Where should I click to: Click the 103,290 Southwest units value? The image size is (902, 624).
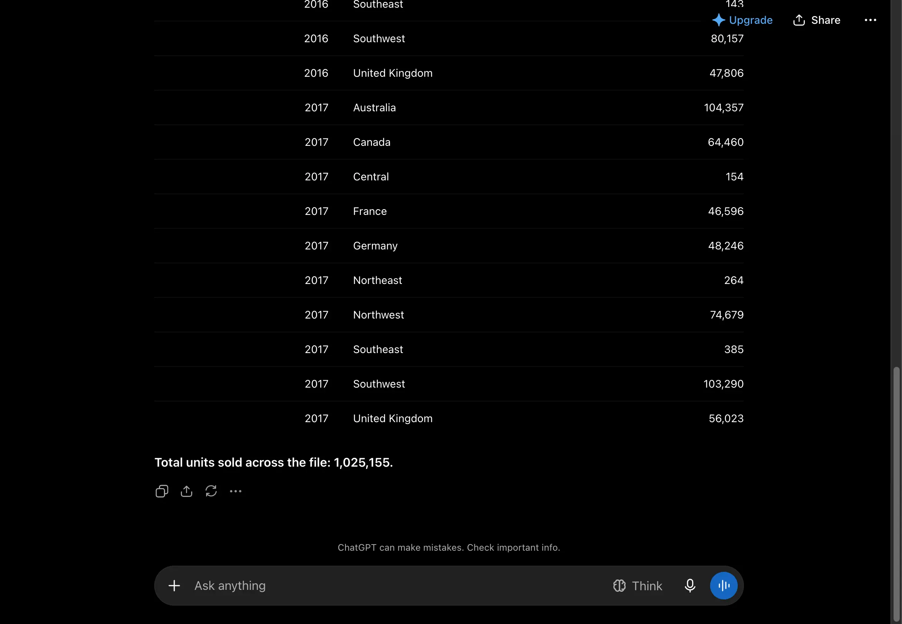click(723, 384)
